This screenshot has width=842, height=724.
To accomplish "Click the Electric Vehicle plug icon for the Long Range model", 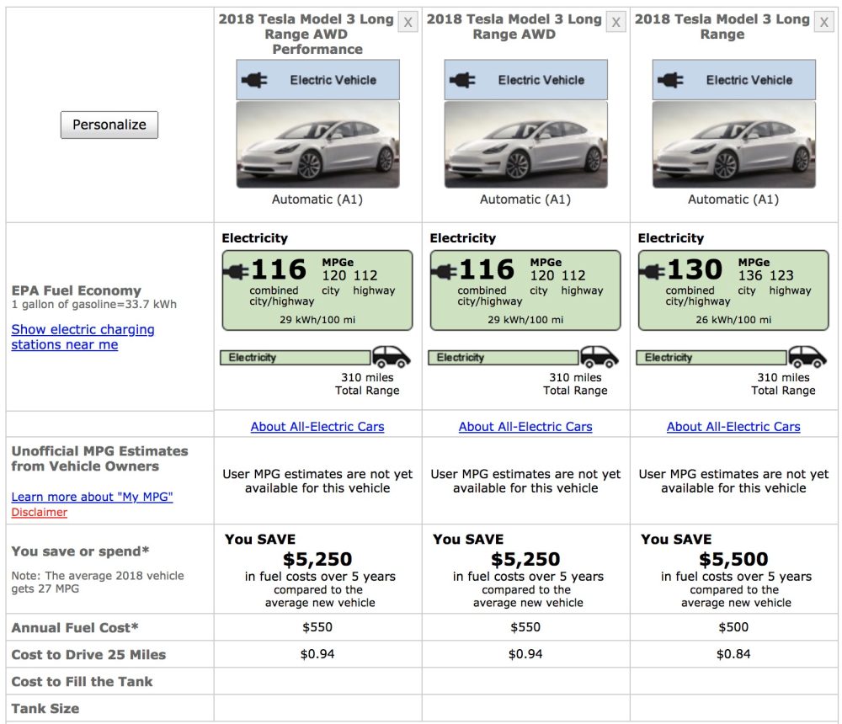I will (669, 80).
